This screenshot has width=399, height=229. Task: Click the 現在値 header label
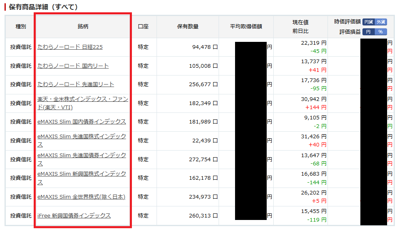[x=300, y=22]
